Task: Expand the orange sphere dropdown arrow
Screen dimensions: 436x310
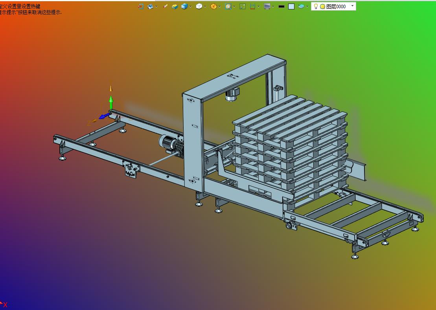Action: [220, 7]
